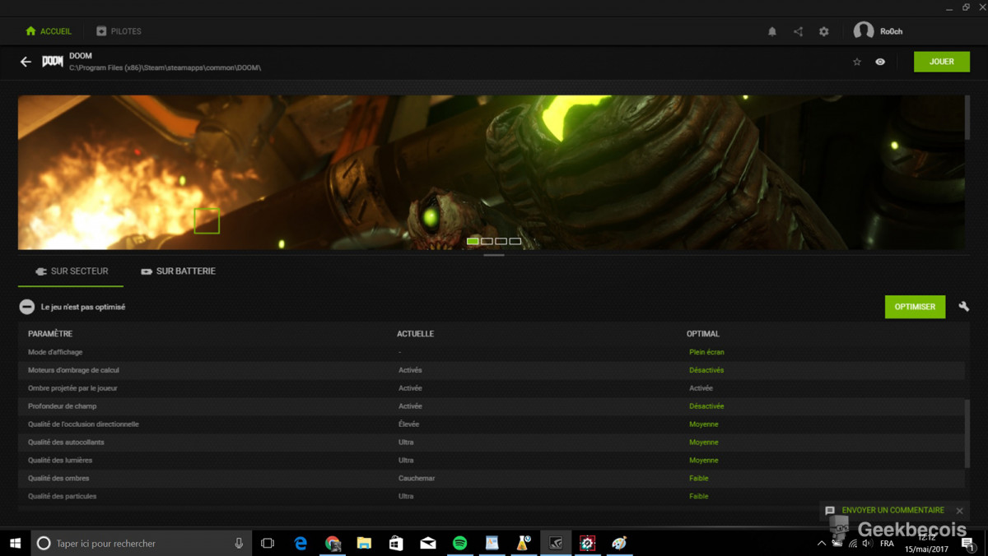Click the back arrow beside DOOM
Screen dimensions: 988x556
coord(26,62)
